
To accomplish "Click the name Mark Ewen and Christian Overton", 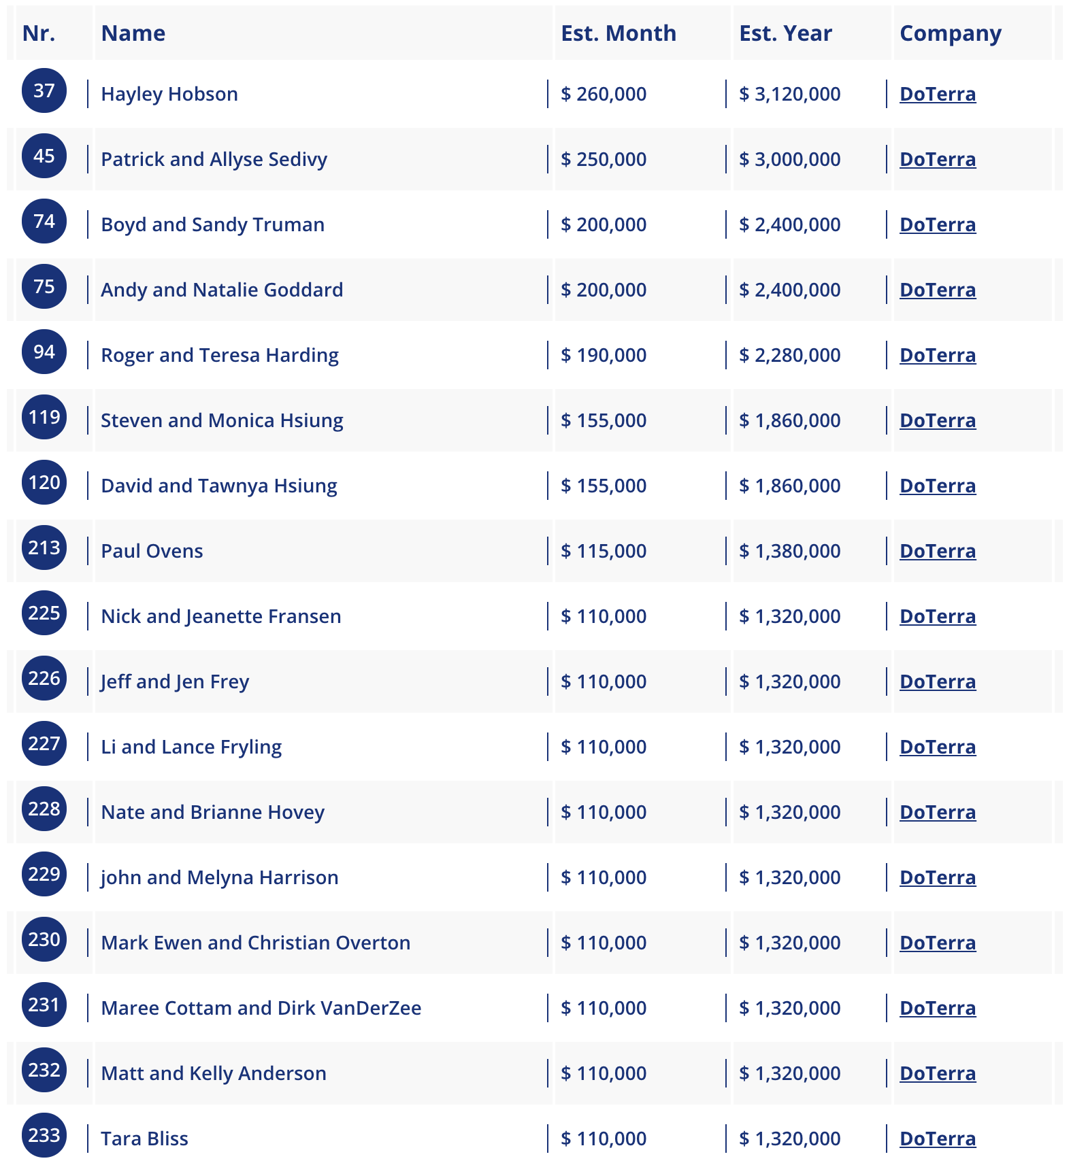I will coord(256,943).
